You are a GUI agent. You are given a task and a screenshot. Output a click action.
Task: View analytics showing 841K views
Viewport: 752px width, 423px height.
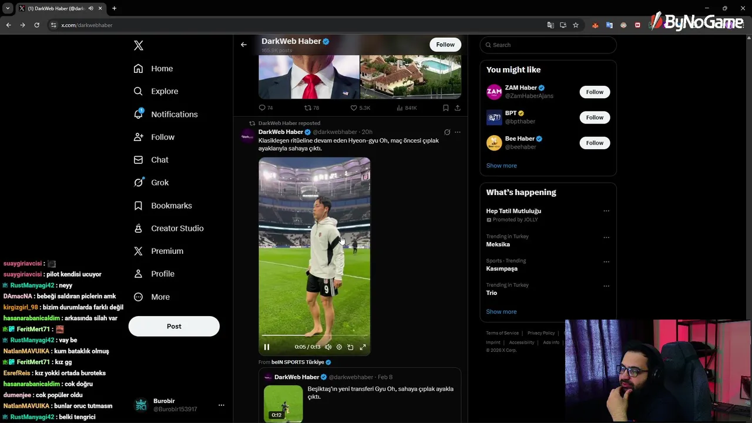point(407,108)
